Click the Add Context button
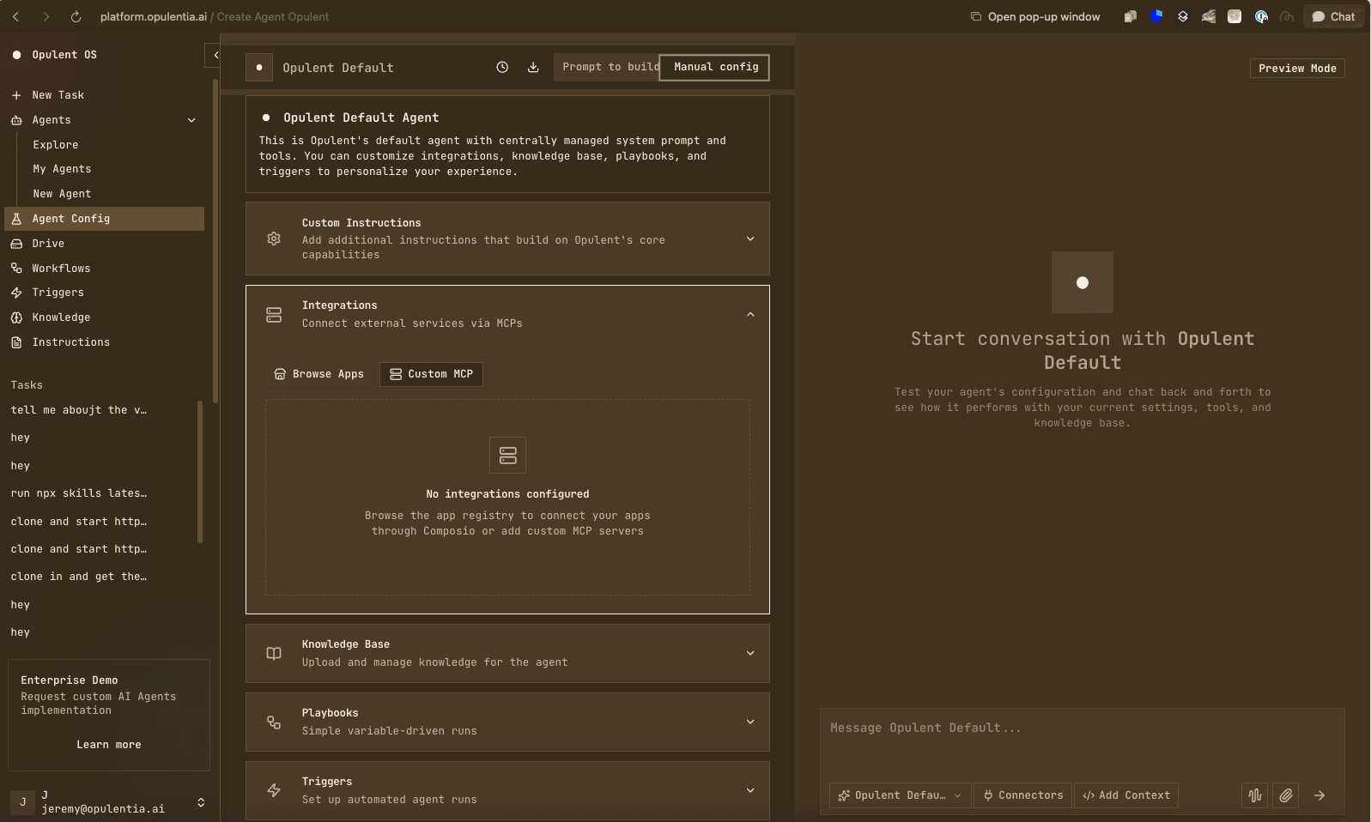The height and width of the screenshot is (822, 1371). click(1126, 795)
